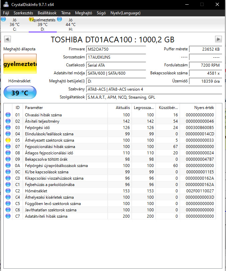Select drive H: tab showing 44 °C
226x271 pixels.
coord(70,24)
